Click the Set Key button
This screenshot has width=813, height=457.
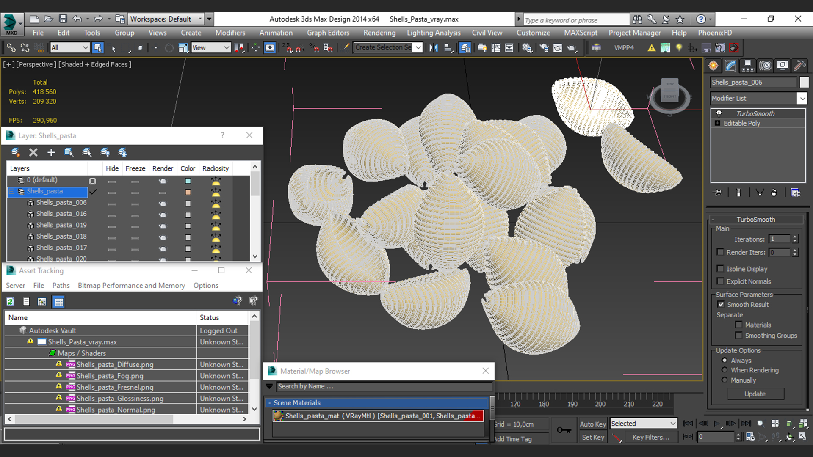(593, 438)
